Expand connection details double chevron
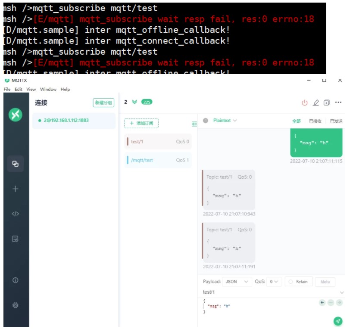Screen dimensions: 350x329 (x=134, y=102)
